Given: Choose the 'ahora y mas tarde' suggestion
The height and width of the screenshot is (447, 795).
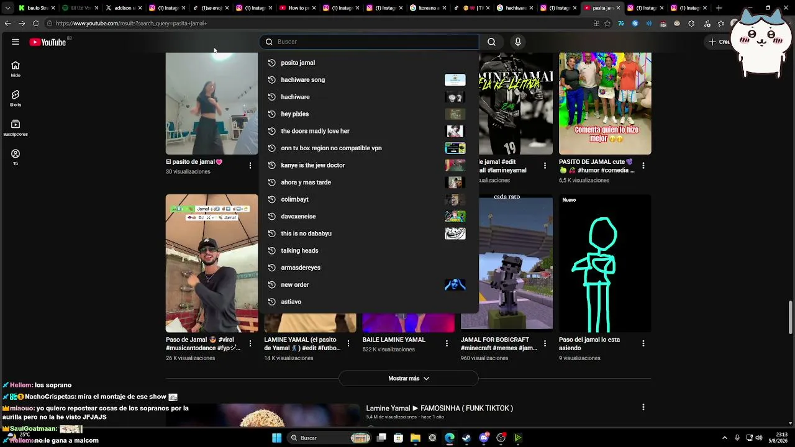Looking at the screenshot, I should tap(369, 182).
